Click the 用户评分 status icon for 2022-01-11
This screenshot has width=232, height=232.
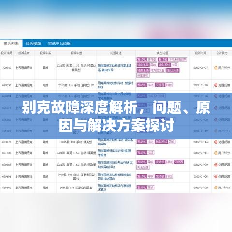click(x=216, y=153)
